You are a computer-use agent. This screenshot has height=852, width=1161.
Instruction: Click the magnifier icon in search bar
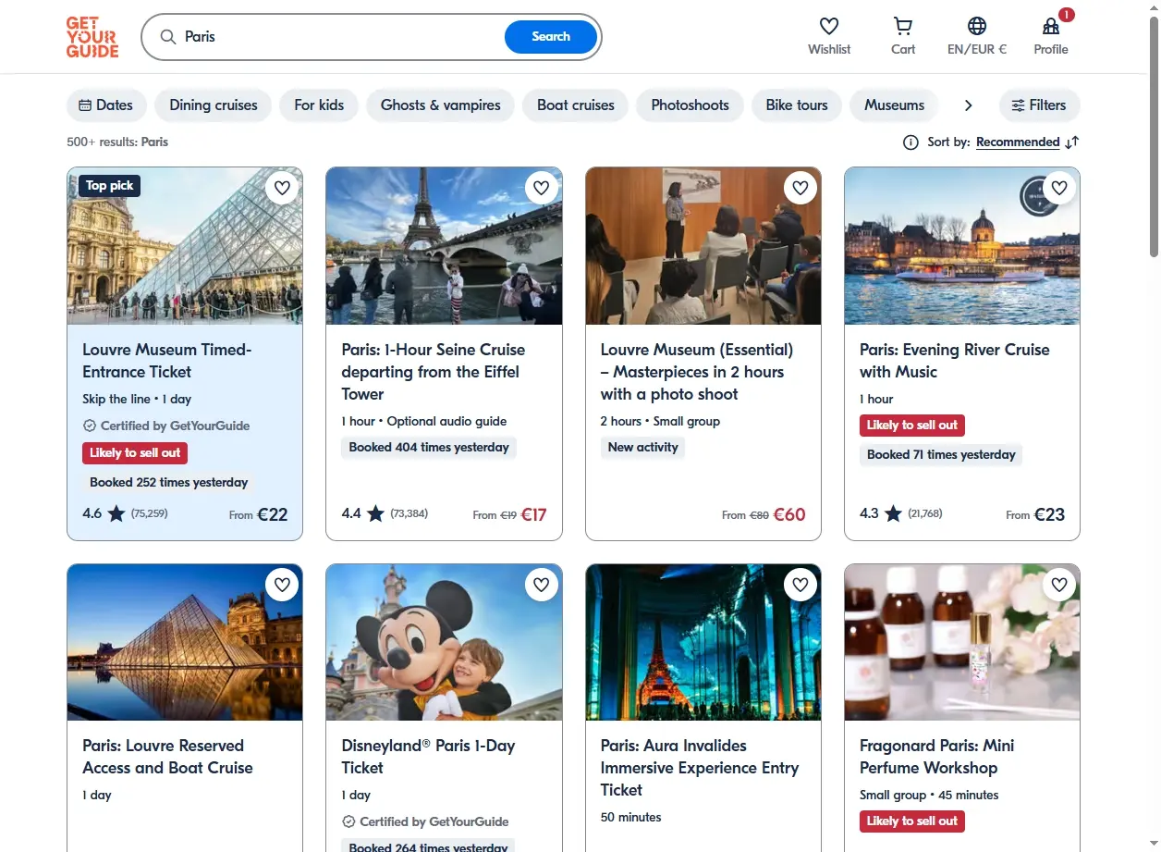tap(168, 37)
